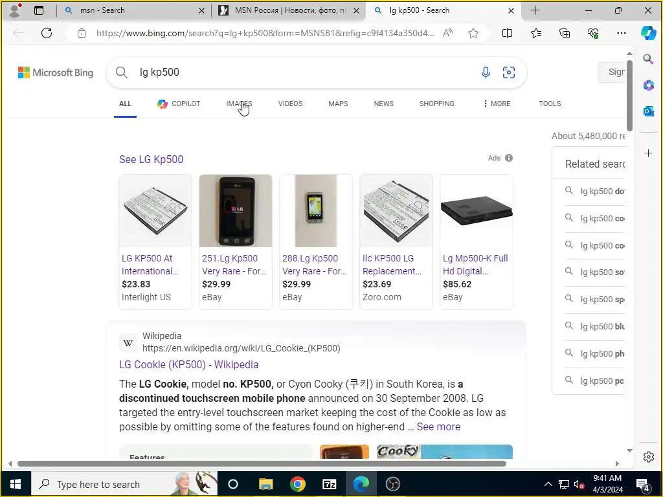Open LG KP500 At International ad
Viewport: 663px width, 497px height.
150,265
